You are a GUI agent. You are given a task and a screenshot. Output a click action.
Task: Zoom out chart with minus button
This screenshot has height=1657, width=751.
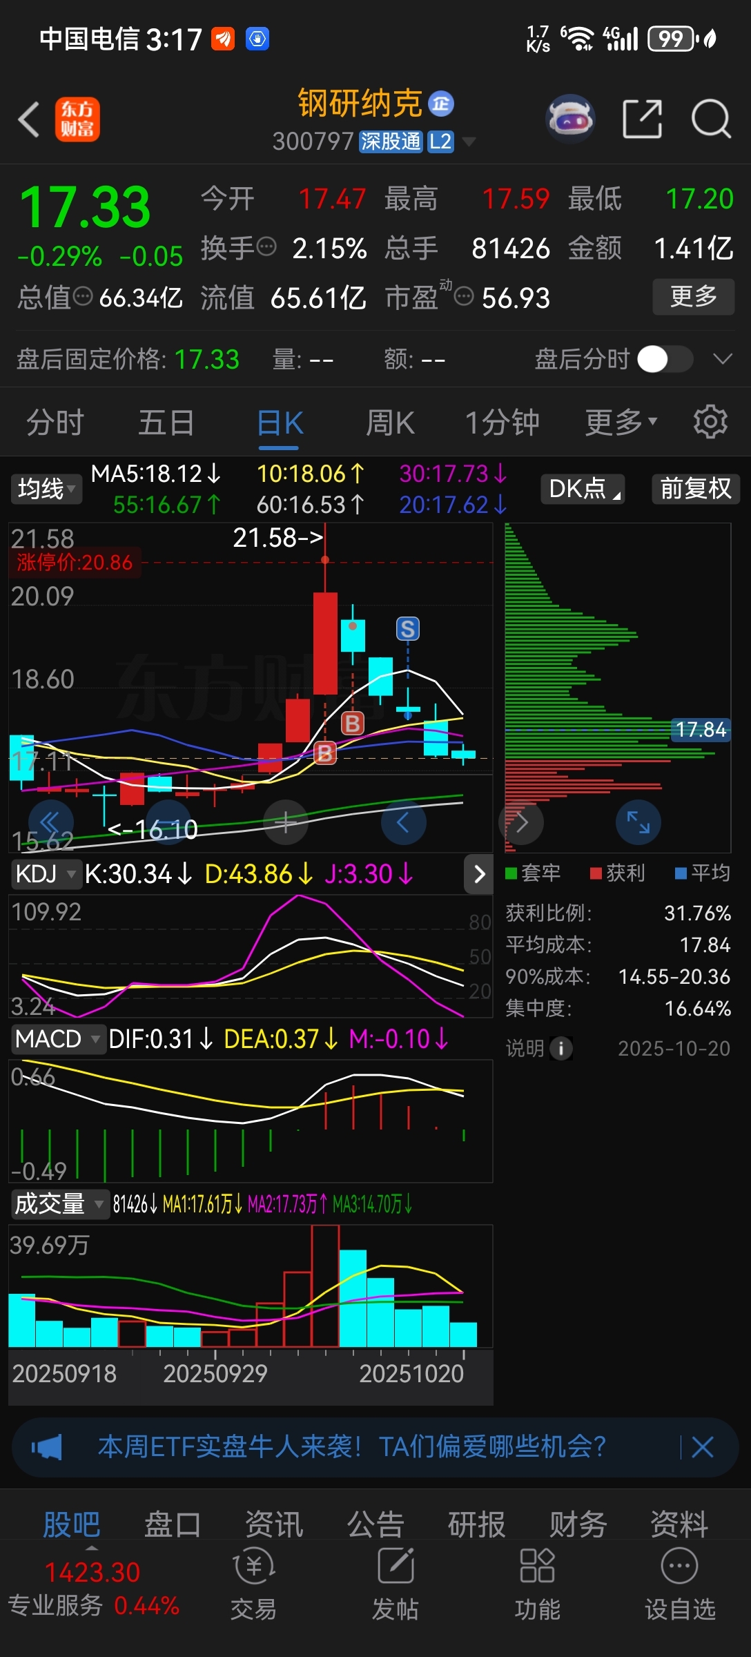[x=168, y=822]
